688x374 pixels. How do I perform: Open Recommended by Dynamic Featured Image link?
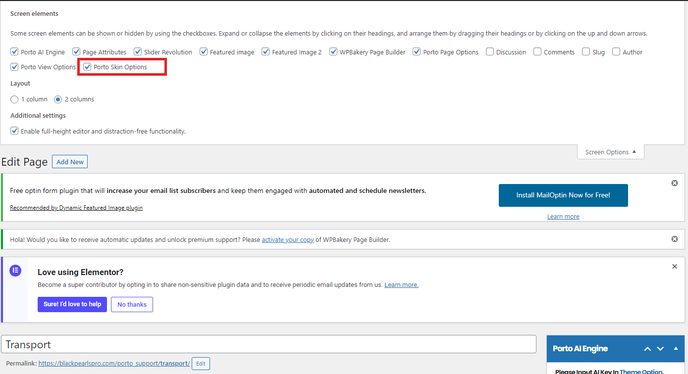click(76, 208)
